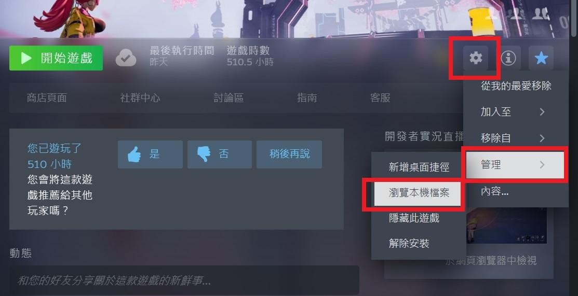Open the 商店頁面 tab
Viewport: 578px width, 296px height.
tap(47, 98)
